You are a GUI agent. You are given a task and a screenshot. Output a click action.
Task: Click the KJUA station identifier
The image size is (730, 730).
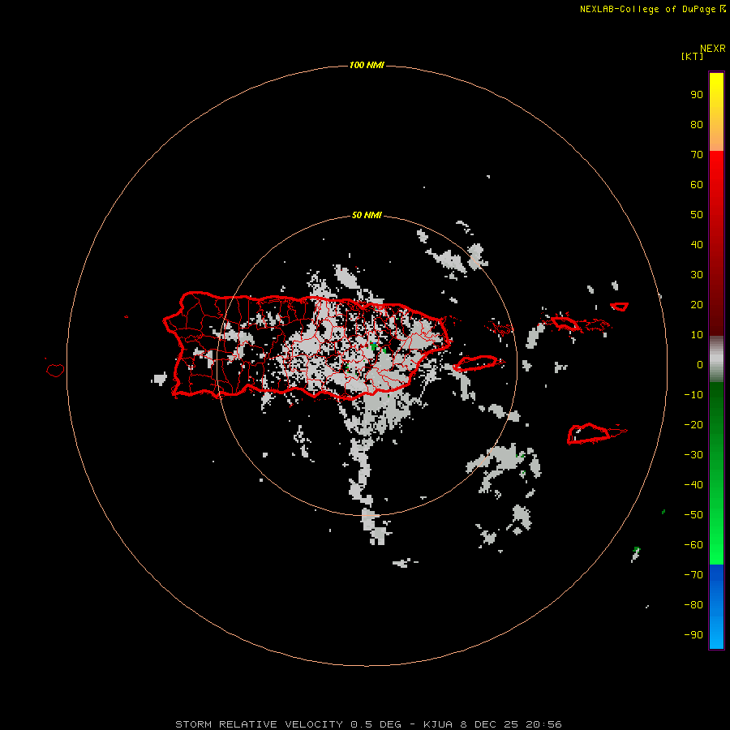click(x=438, y=724)
